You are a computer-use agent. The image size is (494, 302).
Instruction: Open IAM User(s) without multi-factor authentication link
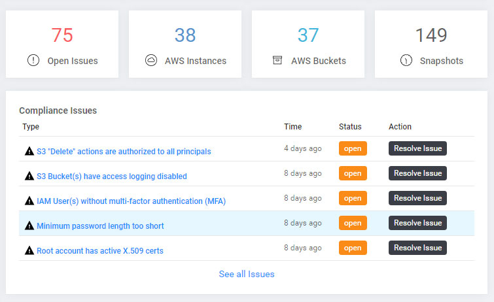pos(131,201)
